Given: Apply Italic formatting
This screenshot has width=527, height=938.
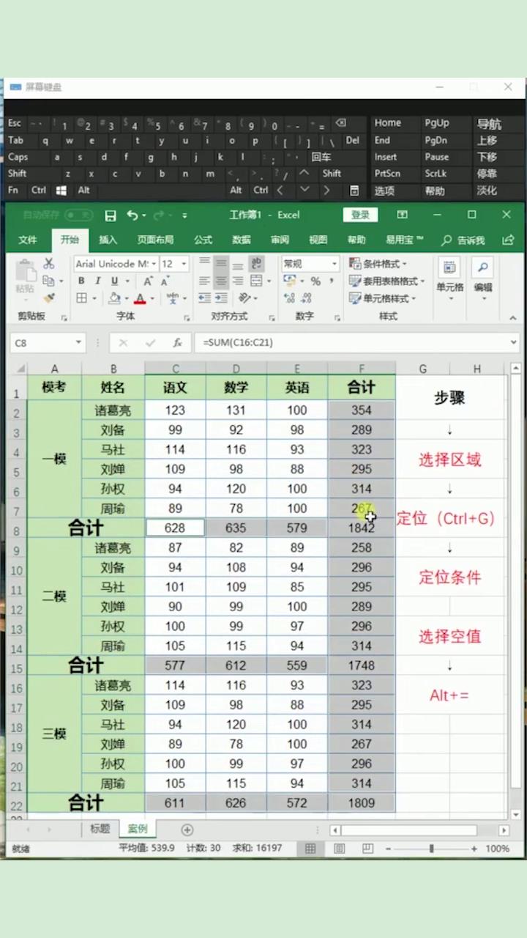Looking at the screenshot, I should tap(98, 281).
